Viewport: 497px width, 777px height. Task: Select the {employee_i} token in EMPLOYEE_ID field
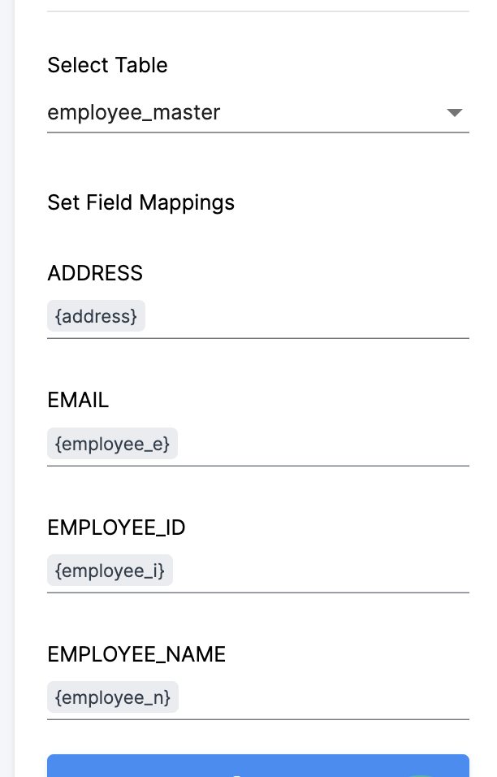point(110,570)
